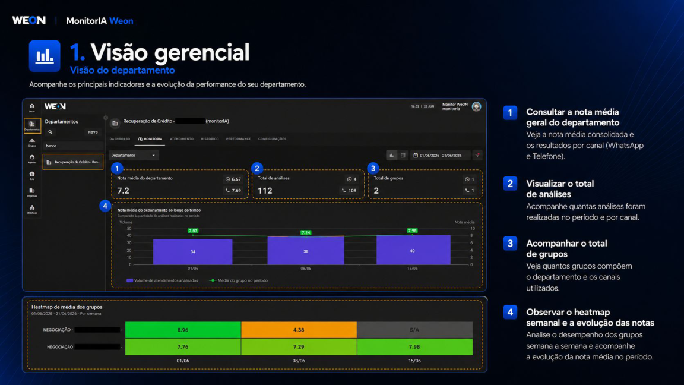The image size is (684, 385).
Task: Open the Bots sidebar icon
Action: point(32,175)
